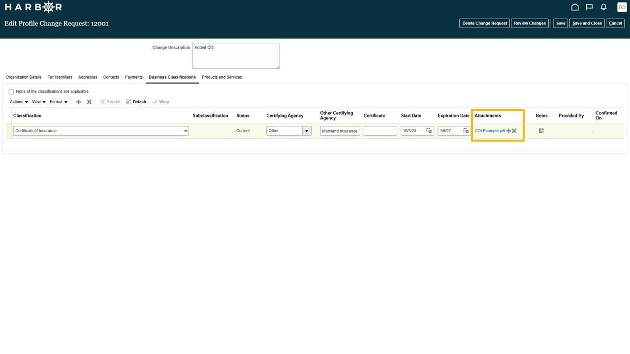Open COI Example.pdf attachment link

pyautogui.click(x=490, y=131)
